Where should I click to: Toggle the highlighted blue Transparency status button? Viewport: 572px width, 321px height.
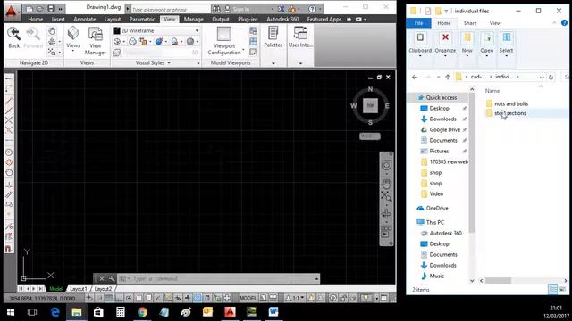tap(198, 298)
